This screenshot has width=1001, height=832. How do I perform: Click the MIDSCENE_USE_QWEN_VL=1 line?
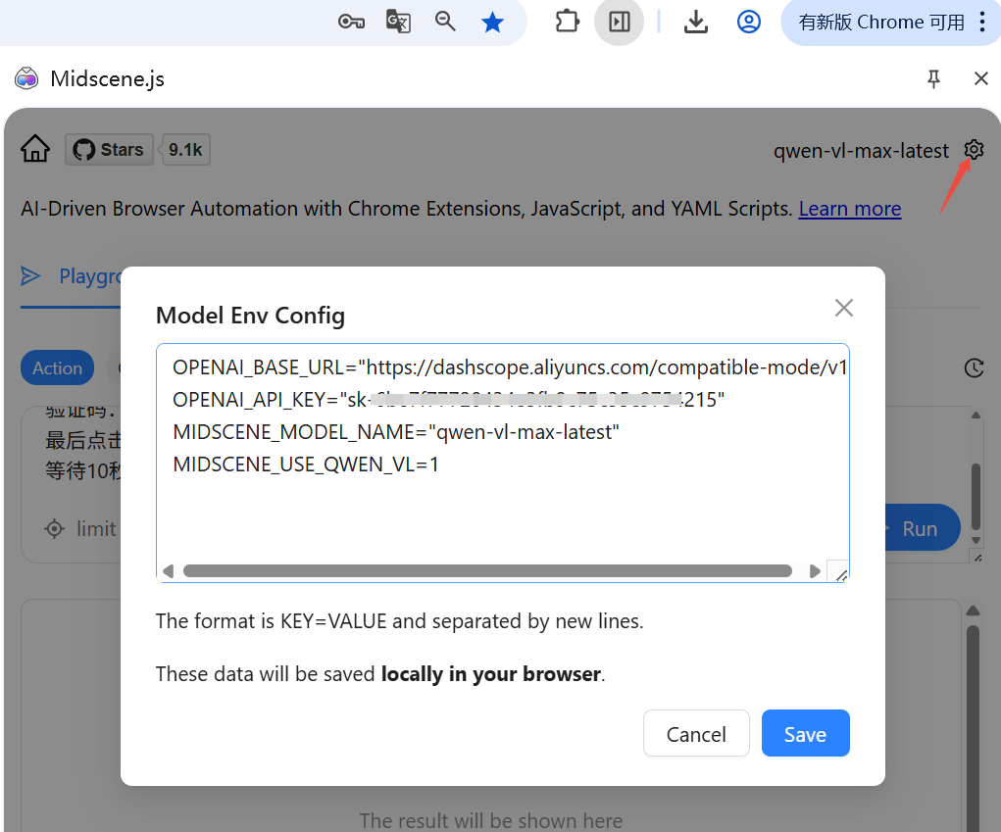306,465
